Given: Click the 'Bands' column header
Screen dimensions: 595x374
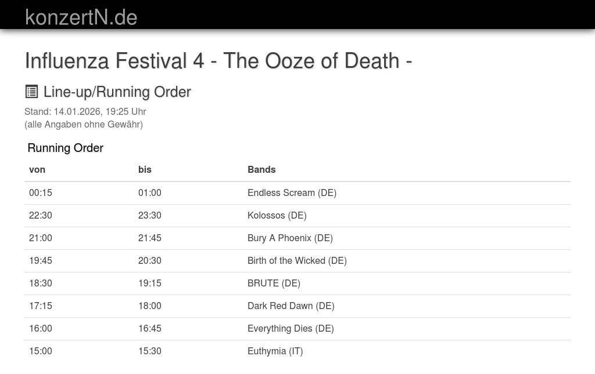Looking at the screenshot, I should [x=261, y=169].
